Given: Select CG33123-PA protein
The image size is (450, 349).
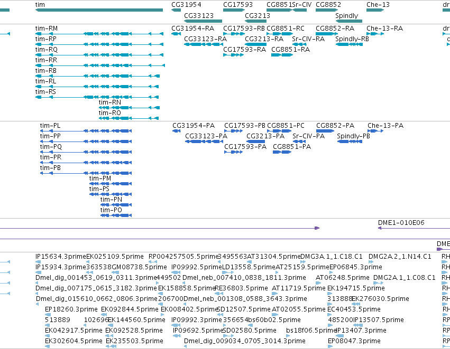Looking at the screenshot, I should point(204,142).
